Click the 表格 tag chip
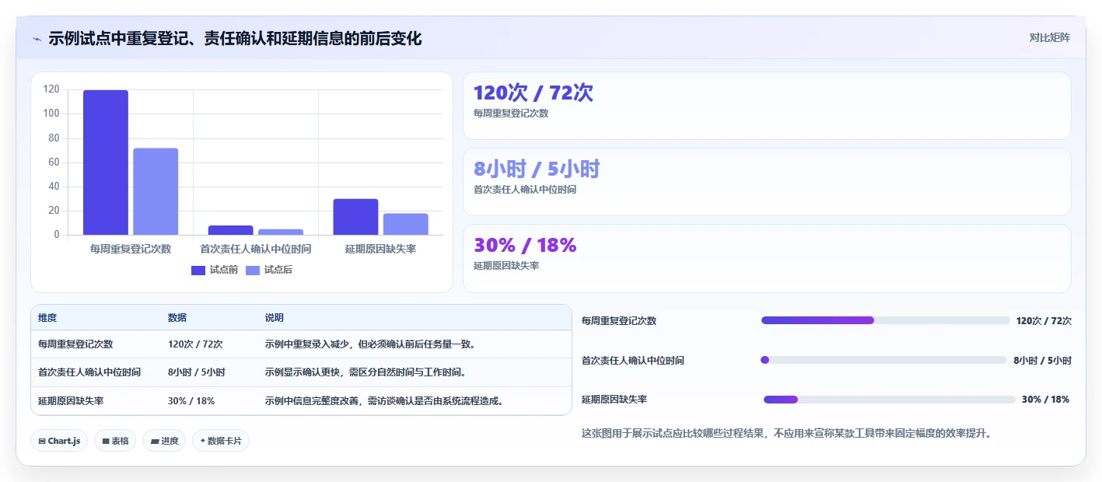The width and height of the screenshot is (1102, 482). coord(115,441)
